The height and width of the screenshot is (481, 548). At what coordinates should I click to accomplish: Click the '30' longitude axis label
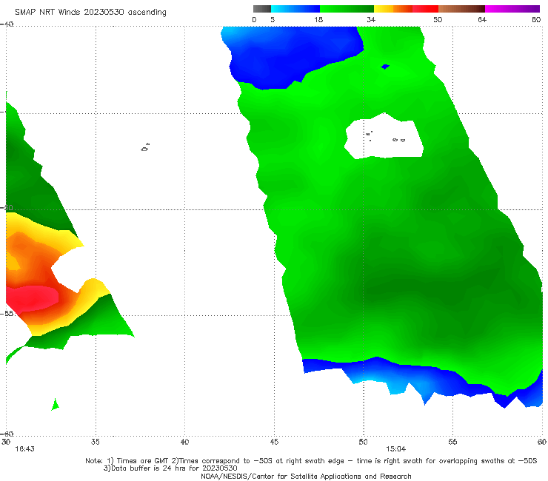coord(6,442)
